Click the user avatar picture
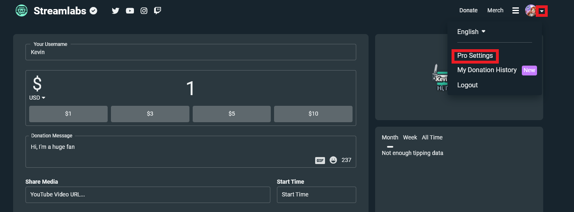574x212 pixels. (x=530, y=11)
